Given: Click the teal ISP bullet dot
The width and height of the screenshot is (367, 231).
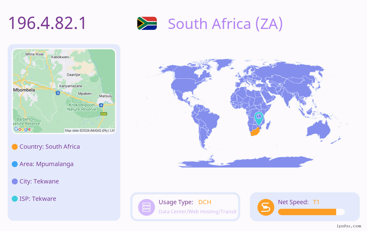Looking at the screenshot, I should (15, 199).
